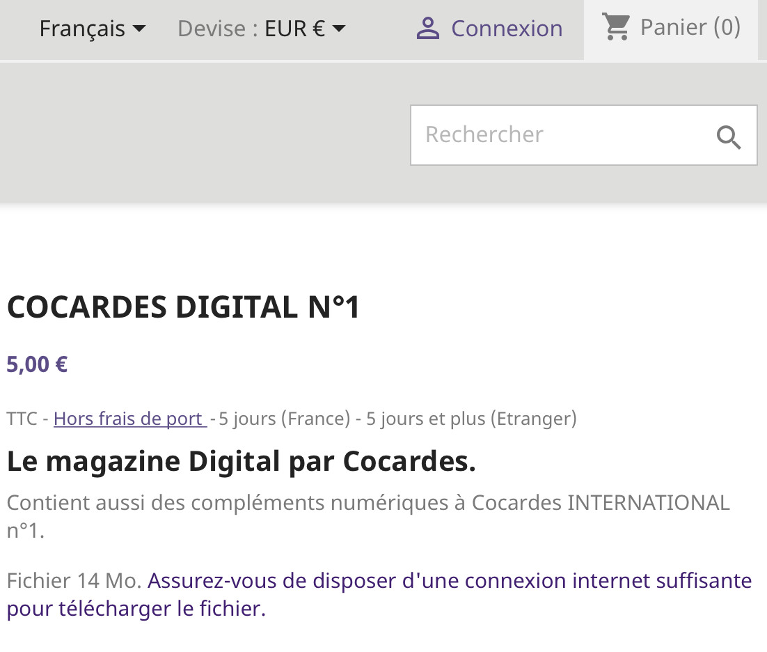Expand the language dropdown arrow
The height and width of the screenshot is (652, 767).
139,29
